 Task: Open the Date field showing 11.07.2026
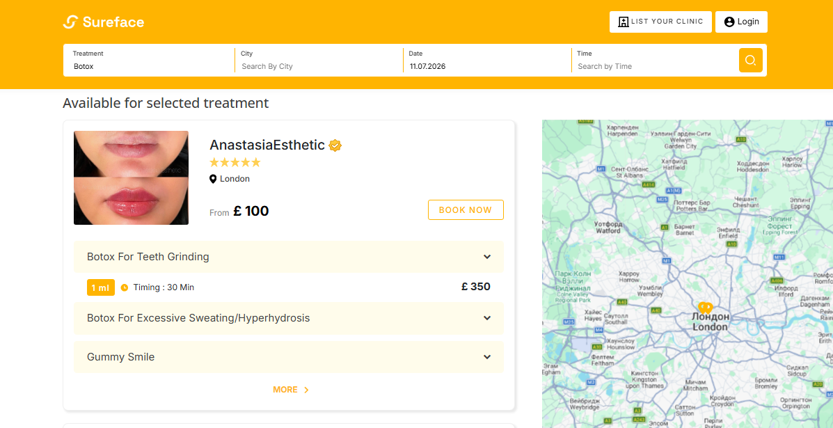(x=486, y=66)
